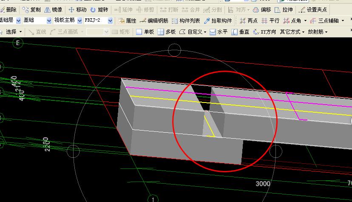Expand the 筏板主筋 dropdown
352x202 pixels.
[x=79, y=21]
